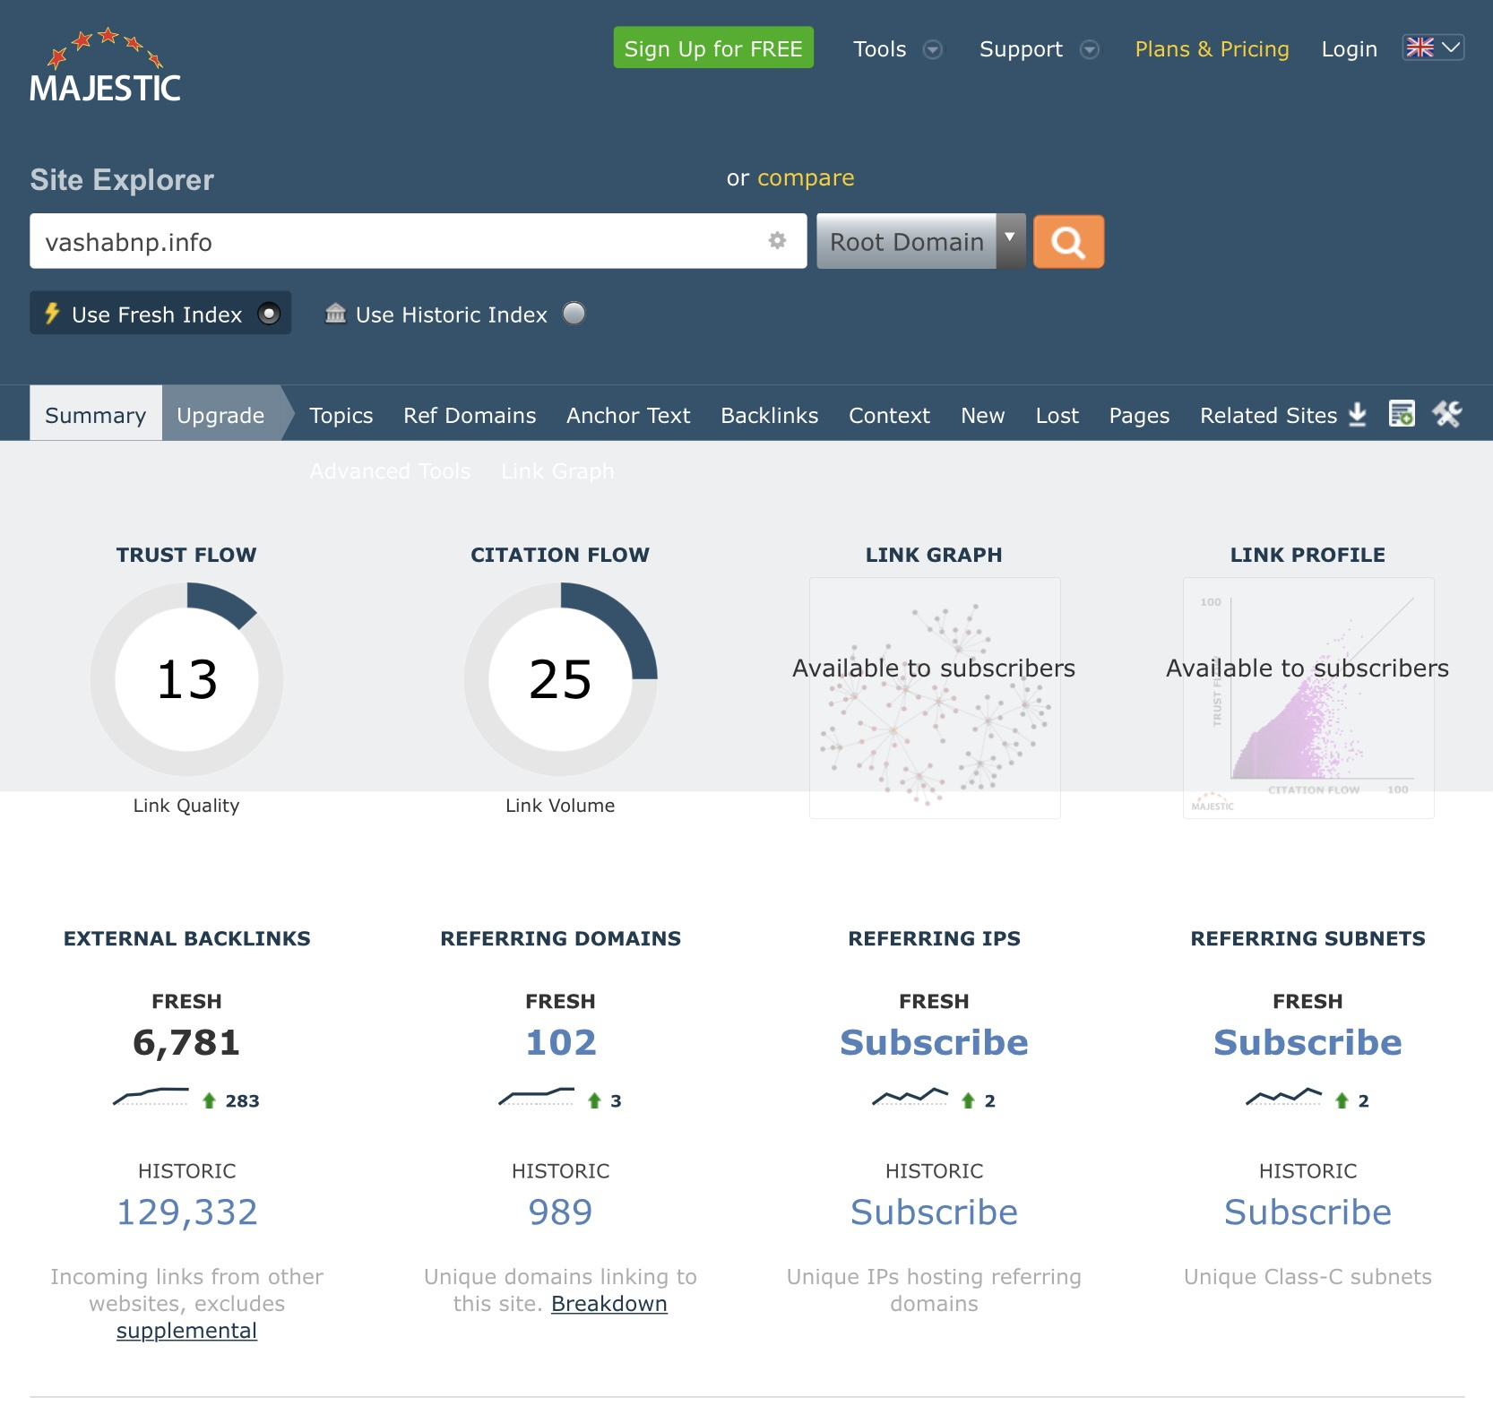Open the supplemental link
1493x1406 pixels.
[x=186, y=1330]
